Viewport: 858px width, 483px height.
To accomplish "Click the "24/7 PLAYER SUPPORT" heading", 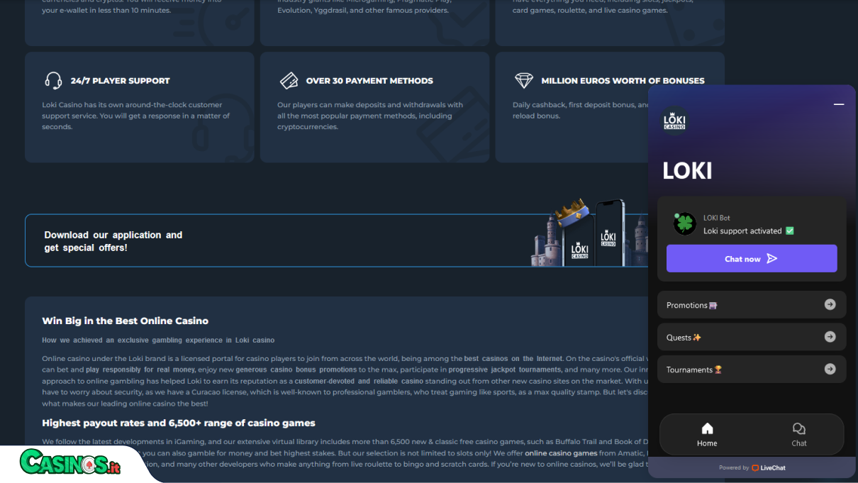I will point(121,81).
